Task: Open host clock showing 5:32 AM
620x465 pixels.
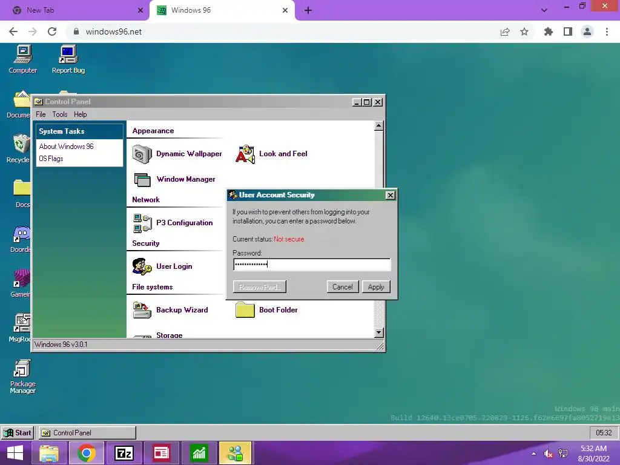Action: coord(593,453)
